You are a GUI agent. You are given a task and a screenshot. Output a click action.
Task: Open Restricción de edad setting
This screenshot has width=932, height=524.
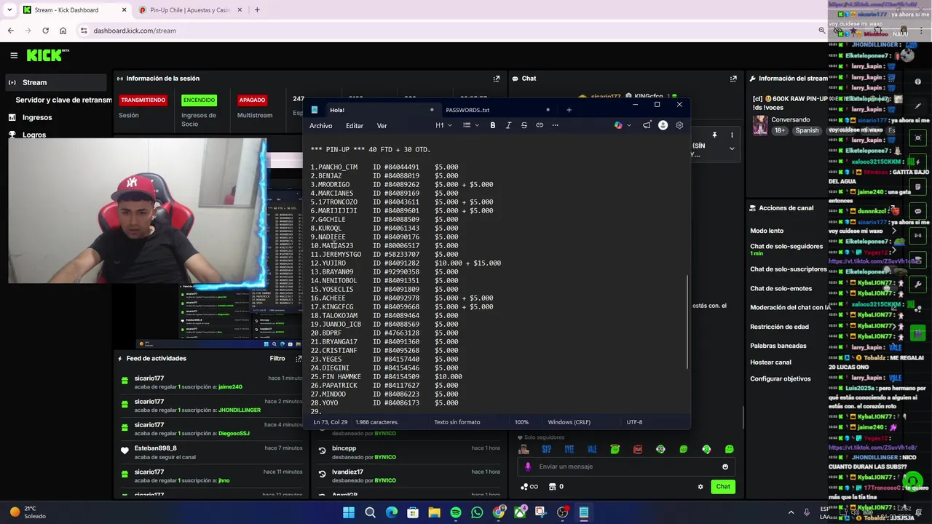[779, 327]
